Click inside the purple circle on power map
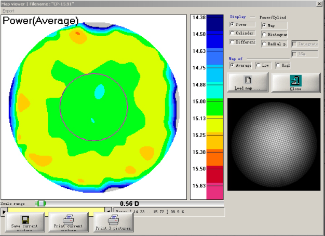The width and height of the screenshot is (325, 236). (93, 106)
